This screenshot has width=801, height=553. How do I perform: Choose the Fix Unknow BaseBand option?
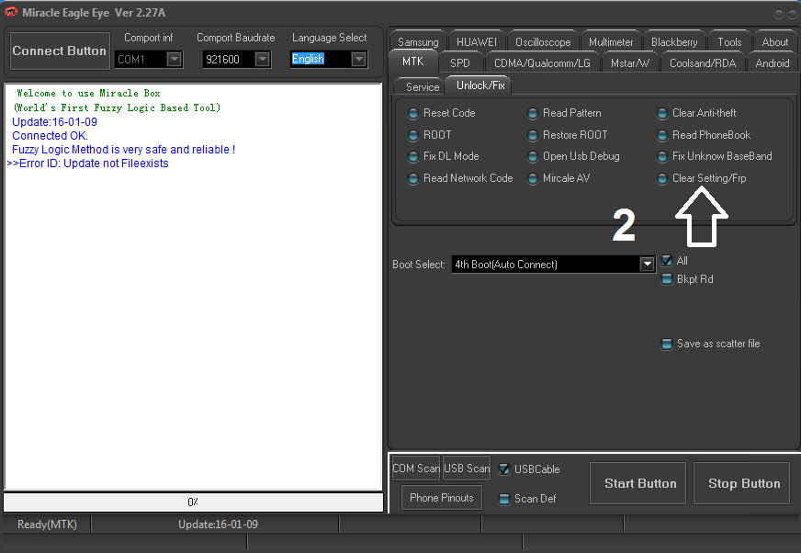(716, 156)
